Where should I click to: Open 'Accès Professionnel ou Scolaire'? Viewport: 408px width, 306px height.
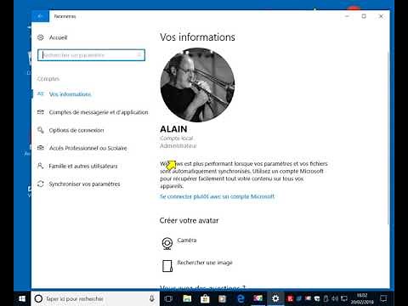tap(88, 148)
